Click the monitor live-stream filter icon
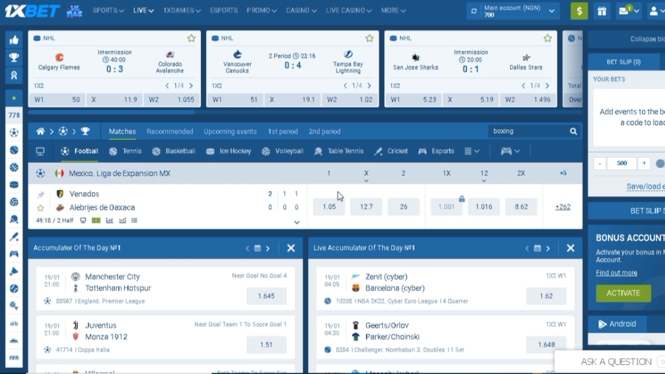Screen dimensions: 665x374 pos(41,151)
